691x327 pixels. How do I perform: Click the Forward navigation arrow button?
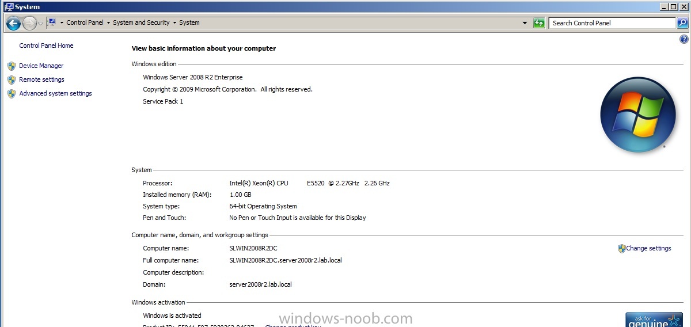tap(29, 23)
